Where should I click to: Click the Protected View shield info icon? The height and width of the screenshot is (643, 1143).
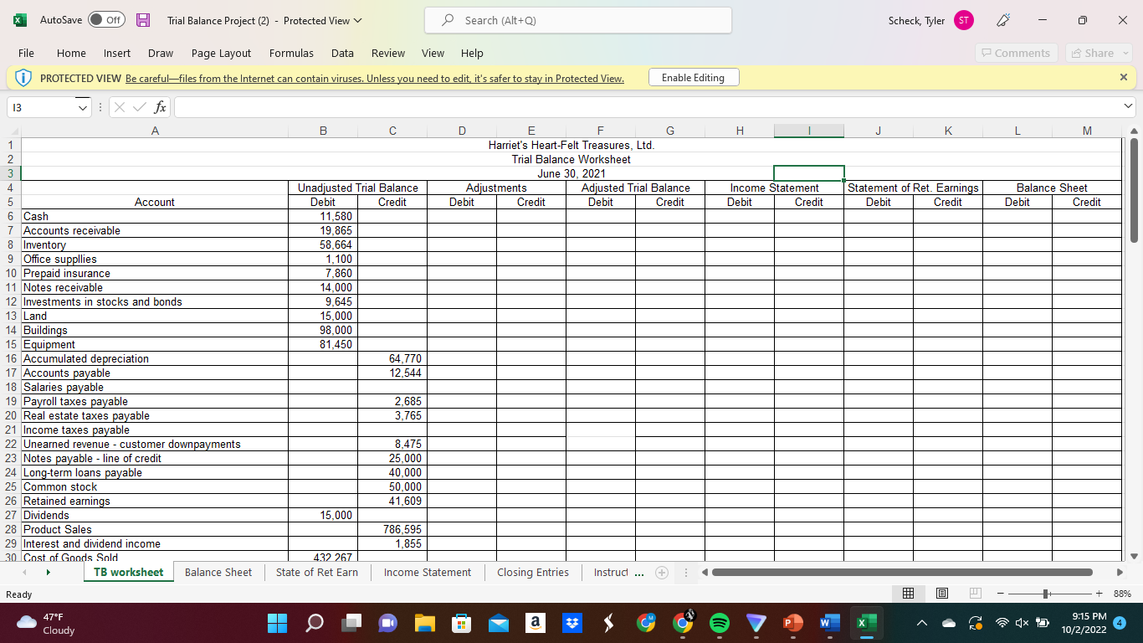point(23,78)
